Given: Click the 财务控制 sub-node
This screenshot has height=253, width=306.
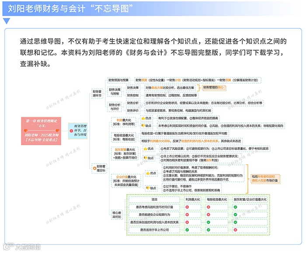Looking at the screenshot, I should tap(133, 95).
